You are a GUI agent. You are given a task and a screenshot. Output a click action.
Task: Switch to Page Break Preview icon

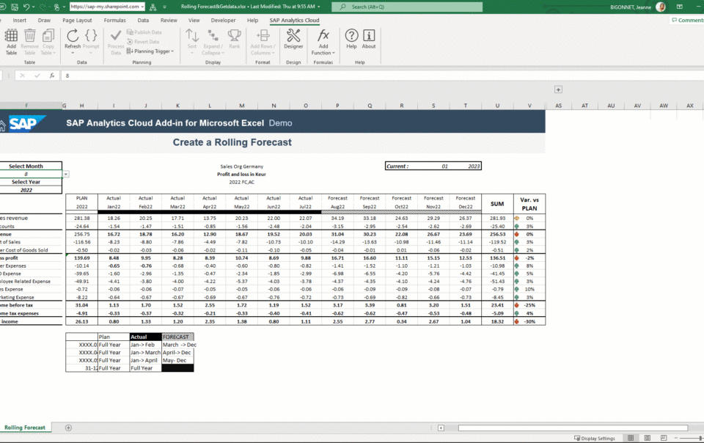point(664,438)
